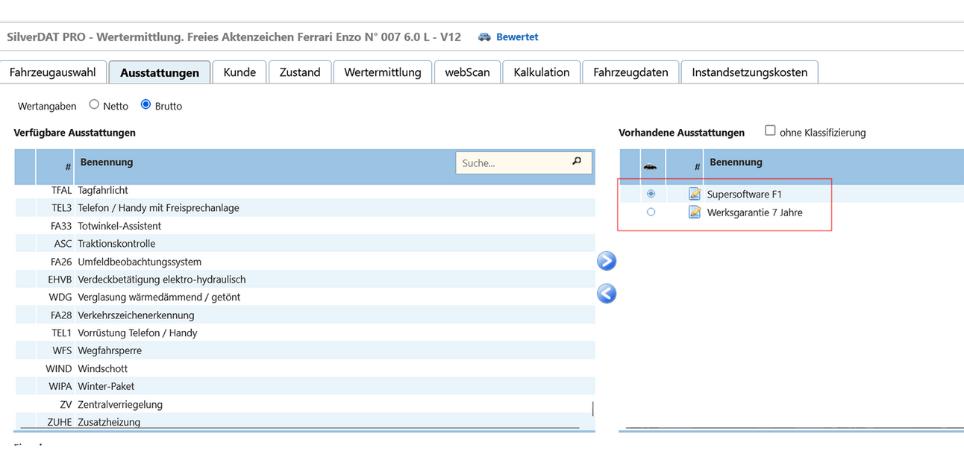Click the left arrow to remove equipment
The image size is (964, 466).
pyautogui.click(x=607, y=294)
